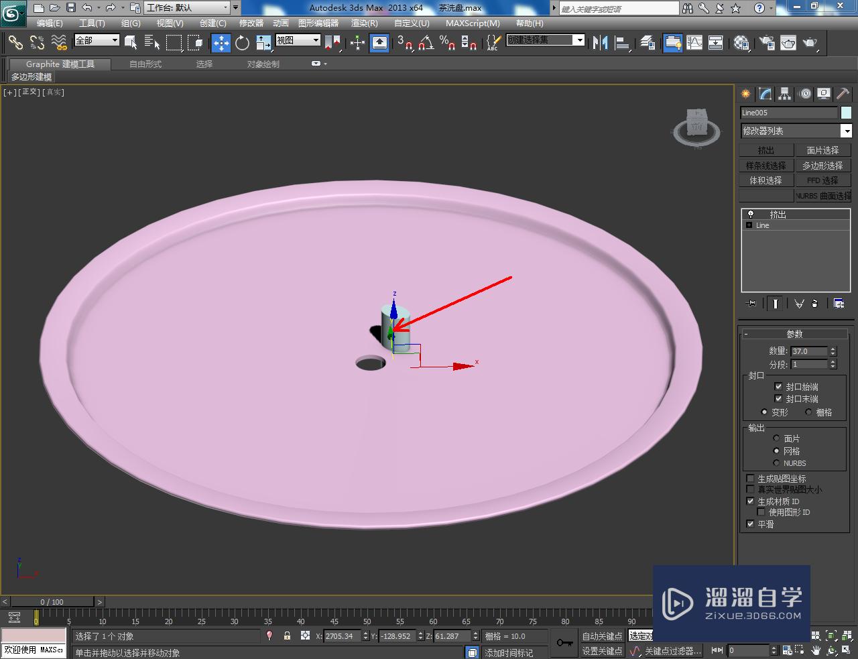858x659 pixels.
Task: Click Remove Modifier from stack icon
Action: (815, 304)
